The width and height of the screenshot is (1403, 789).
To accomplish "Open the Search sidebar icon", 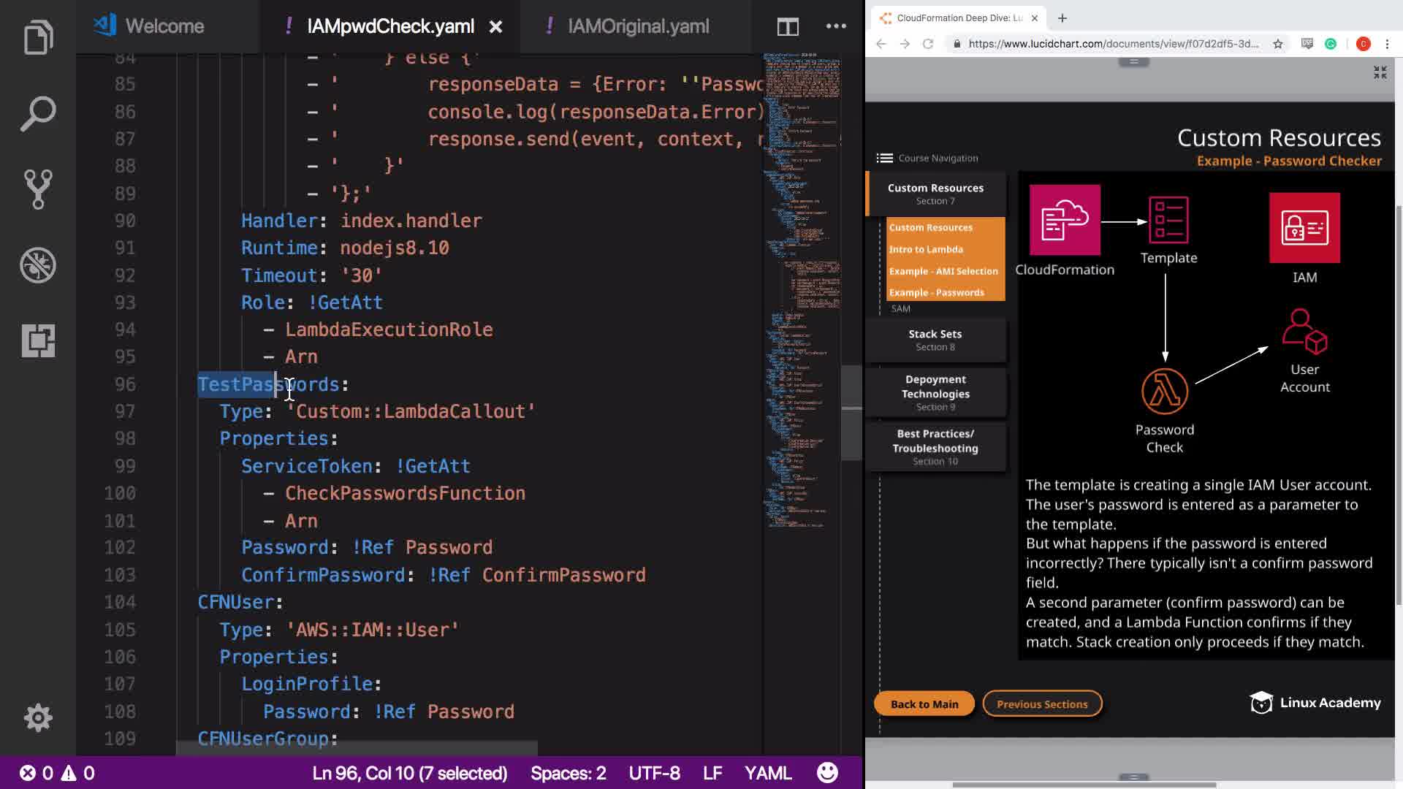I will pyautogui.click(x=38, y=113).
